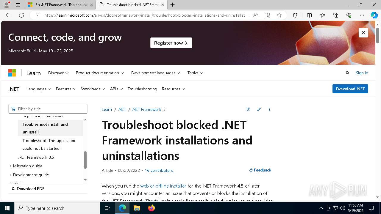Open the notification center icon
The width and height of the screenshot is (381, 214).
point(371,208)
